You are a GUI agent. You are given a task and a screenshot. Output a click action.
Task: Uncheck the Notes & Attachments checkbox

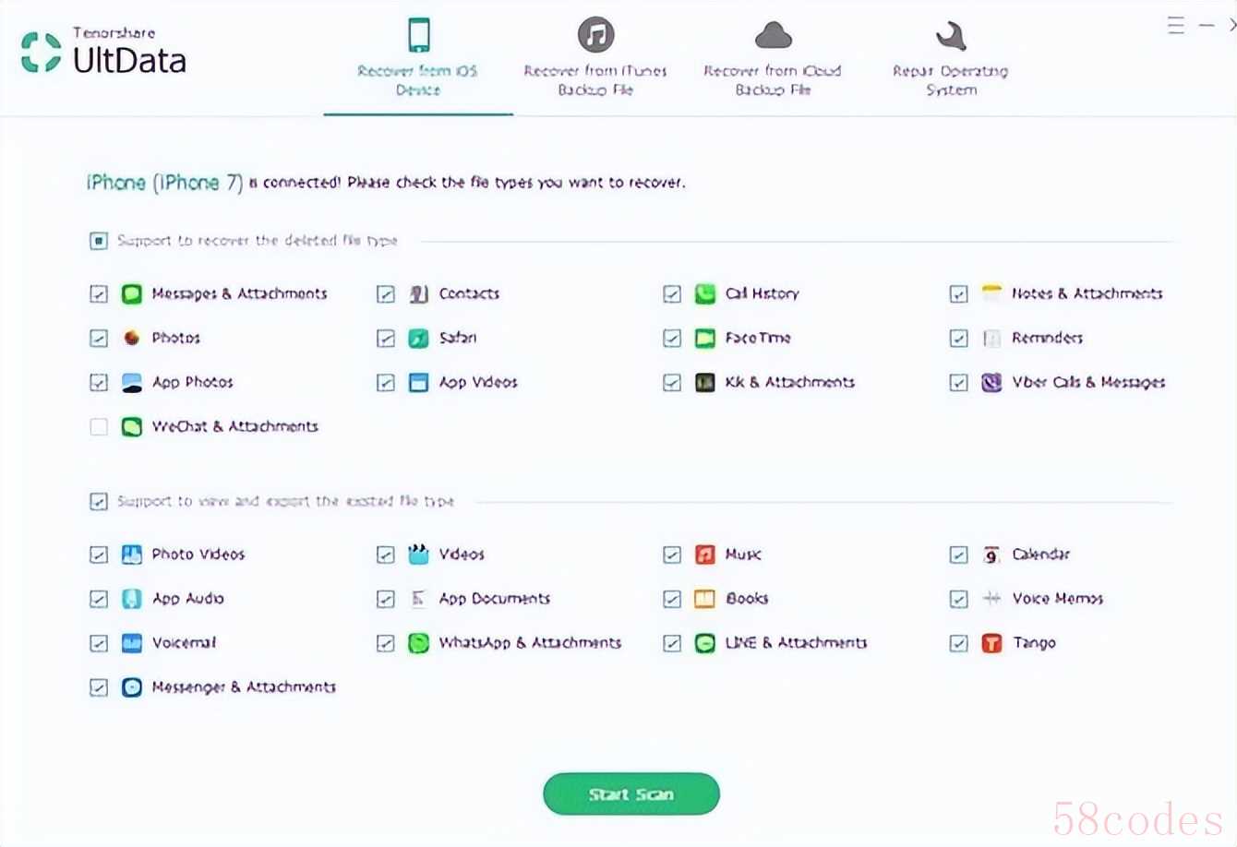click(959, 293)
